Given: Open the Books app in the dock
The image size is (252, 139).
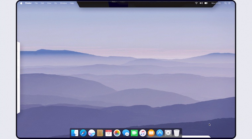Looking at the screenshot, I should coord(151,133).
